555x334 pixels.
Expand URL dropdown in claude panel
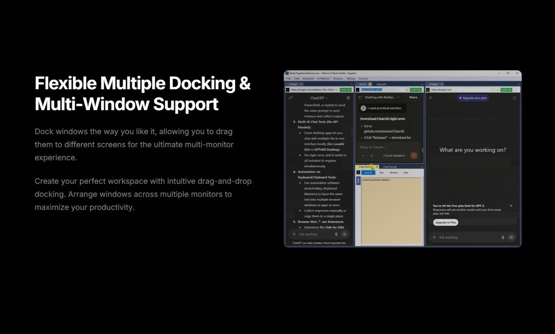407,90
